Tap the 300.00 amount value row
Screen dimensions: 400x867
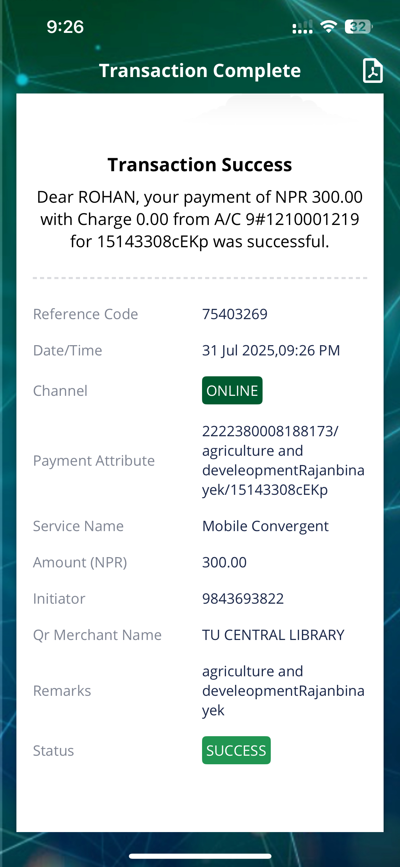coord(224,563)
